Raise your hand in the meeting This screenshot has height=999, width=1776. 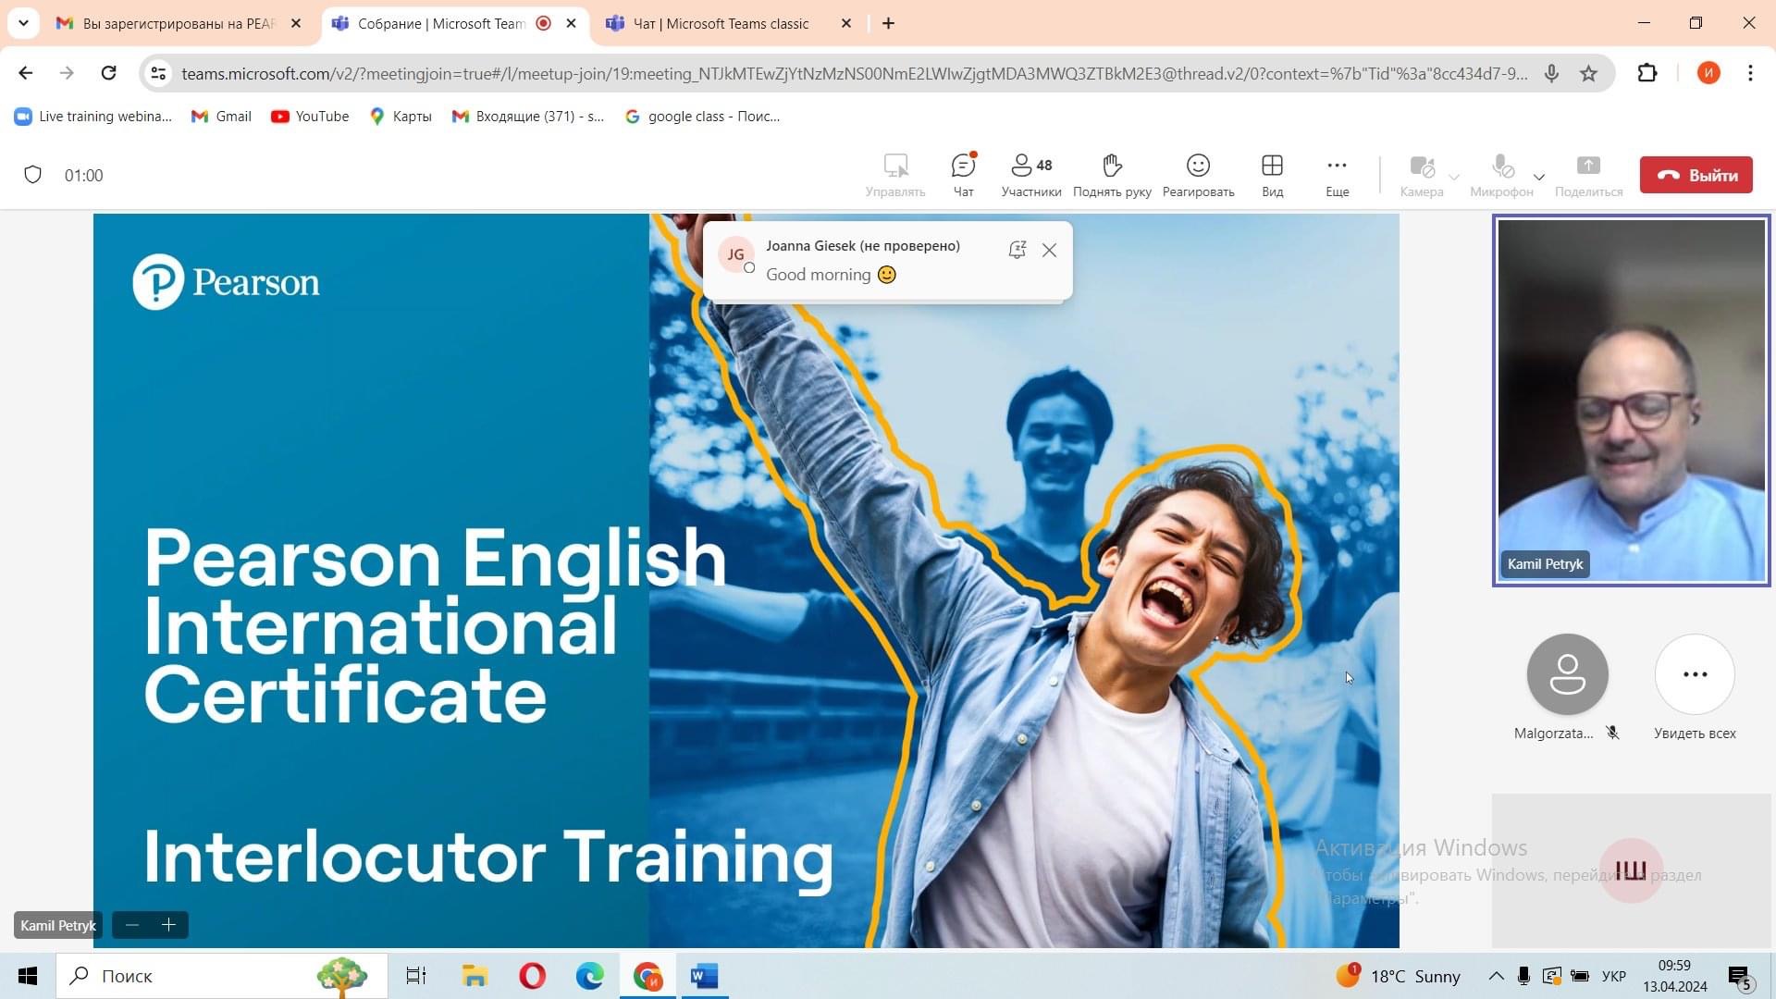[x=1112, y=175]
